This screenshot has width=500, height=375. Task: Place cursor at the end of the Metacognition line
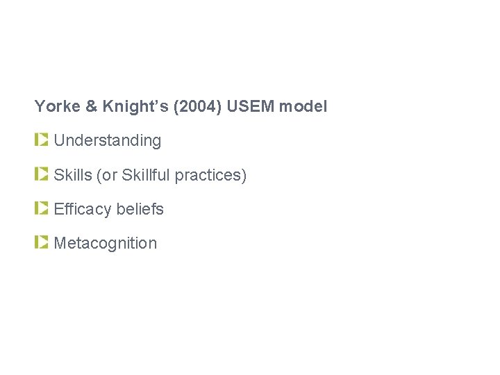[157, 243]
